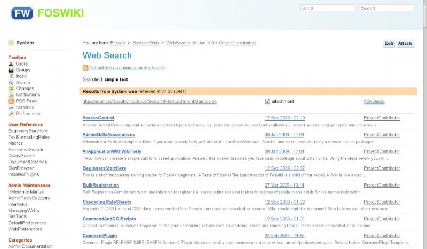Click Get notified on changes on this search
The image size is (427, 249).
tap(128, 68)
